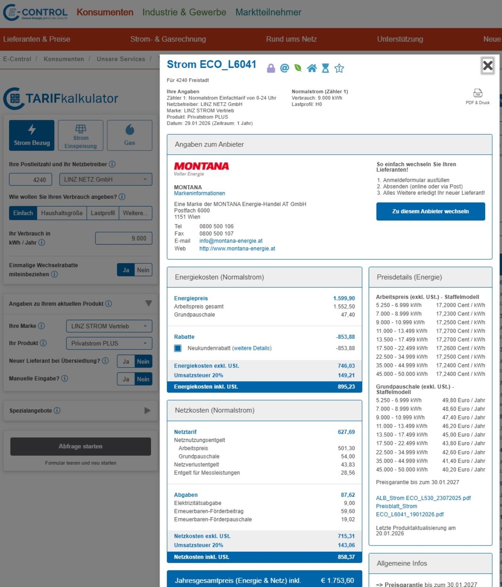Image resolution: width=502 pixels, height=587 pixels.
Task: Click info icon next to Spezialangebote
Action: (x=57, y=411)
